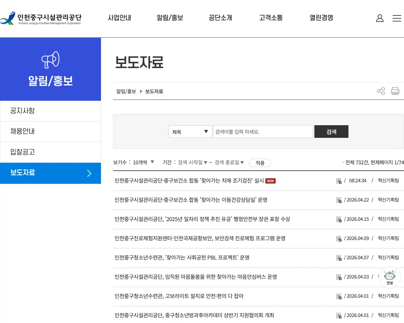404x323 pixels.
Task: Click the document icon beside 08:24:34 article
Action: tap(339, 181)
